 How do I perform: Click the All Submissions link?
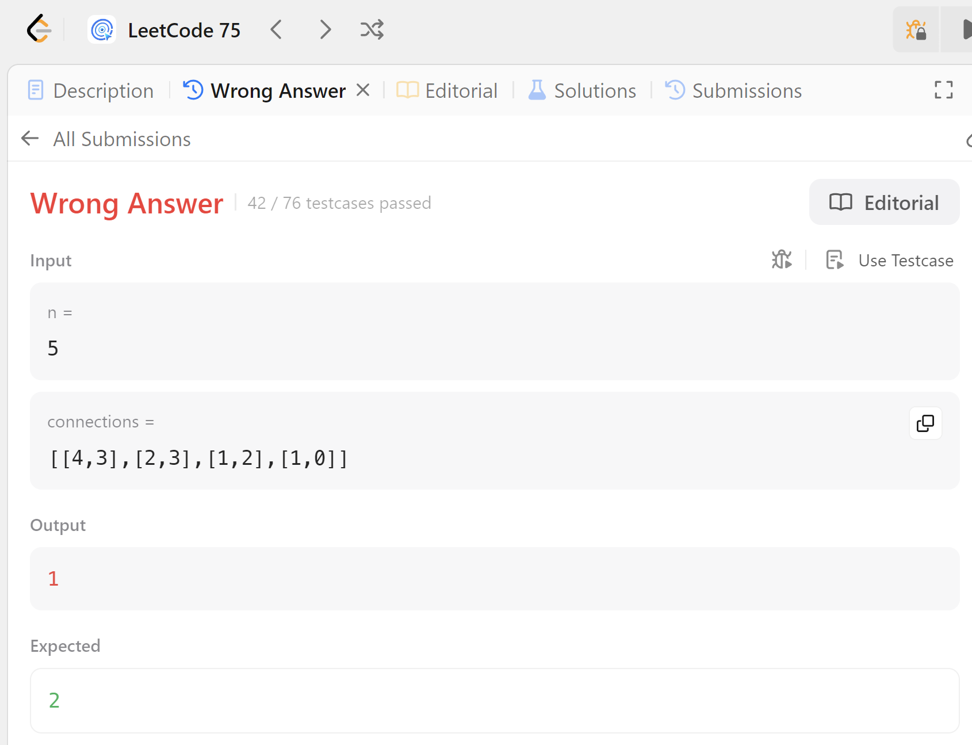tap(122, 139)
